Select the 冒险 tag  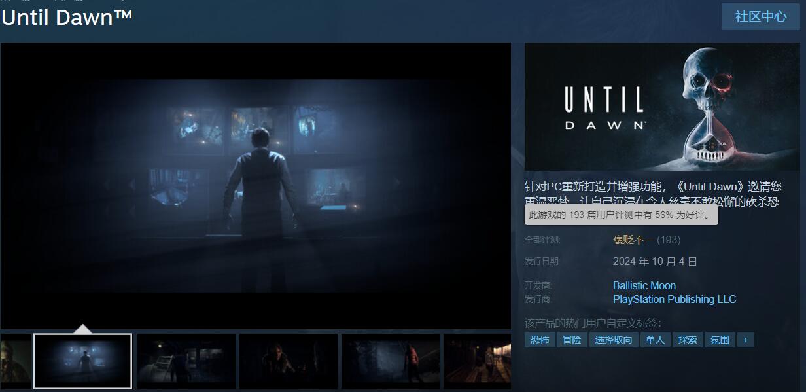(x=572, y=340)
